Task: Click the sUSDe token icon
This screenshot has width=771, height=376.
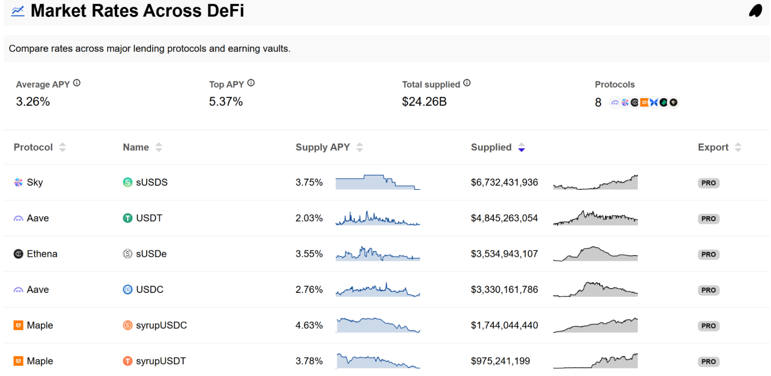Action: pos(128,254)
